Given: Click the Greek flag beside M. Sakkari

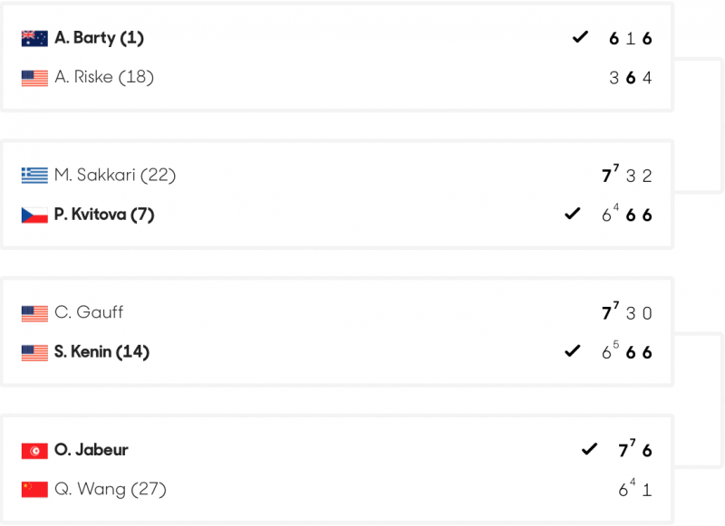Looking at the screenshot, I should (x=34, y=176).
